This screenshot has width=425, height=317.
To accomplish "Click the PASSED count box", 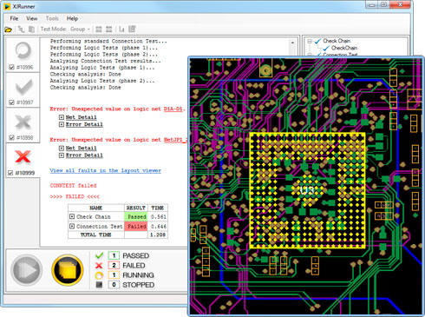I will click(x=114, y=255).
